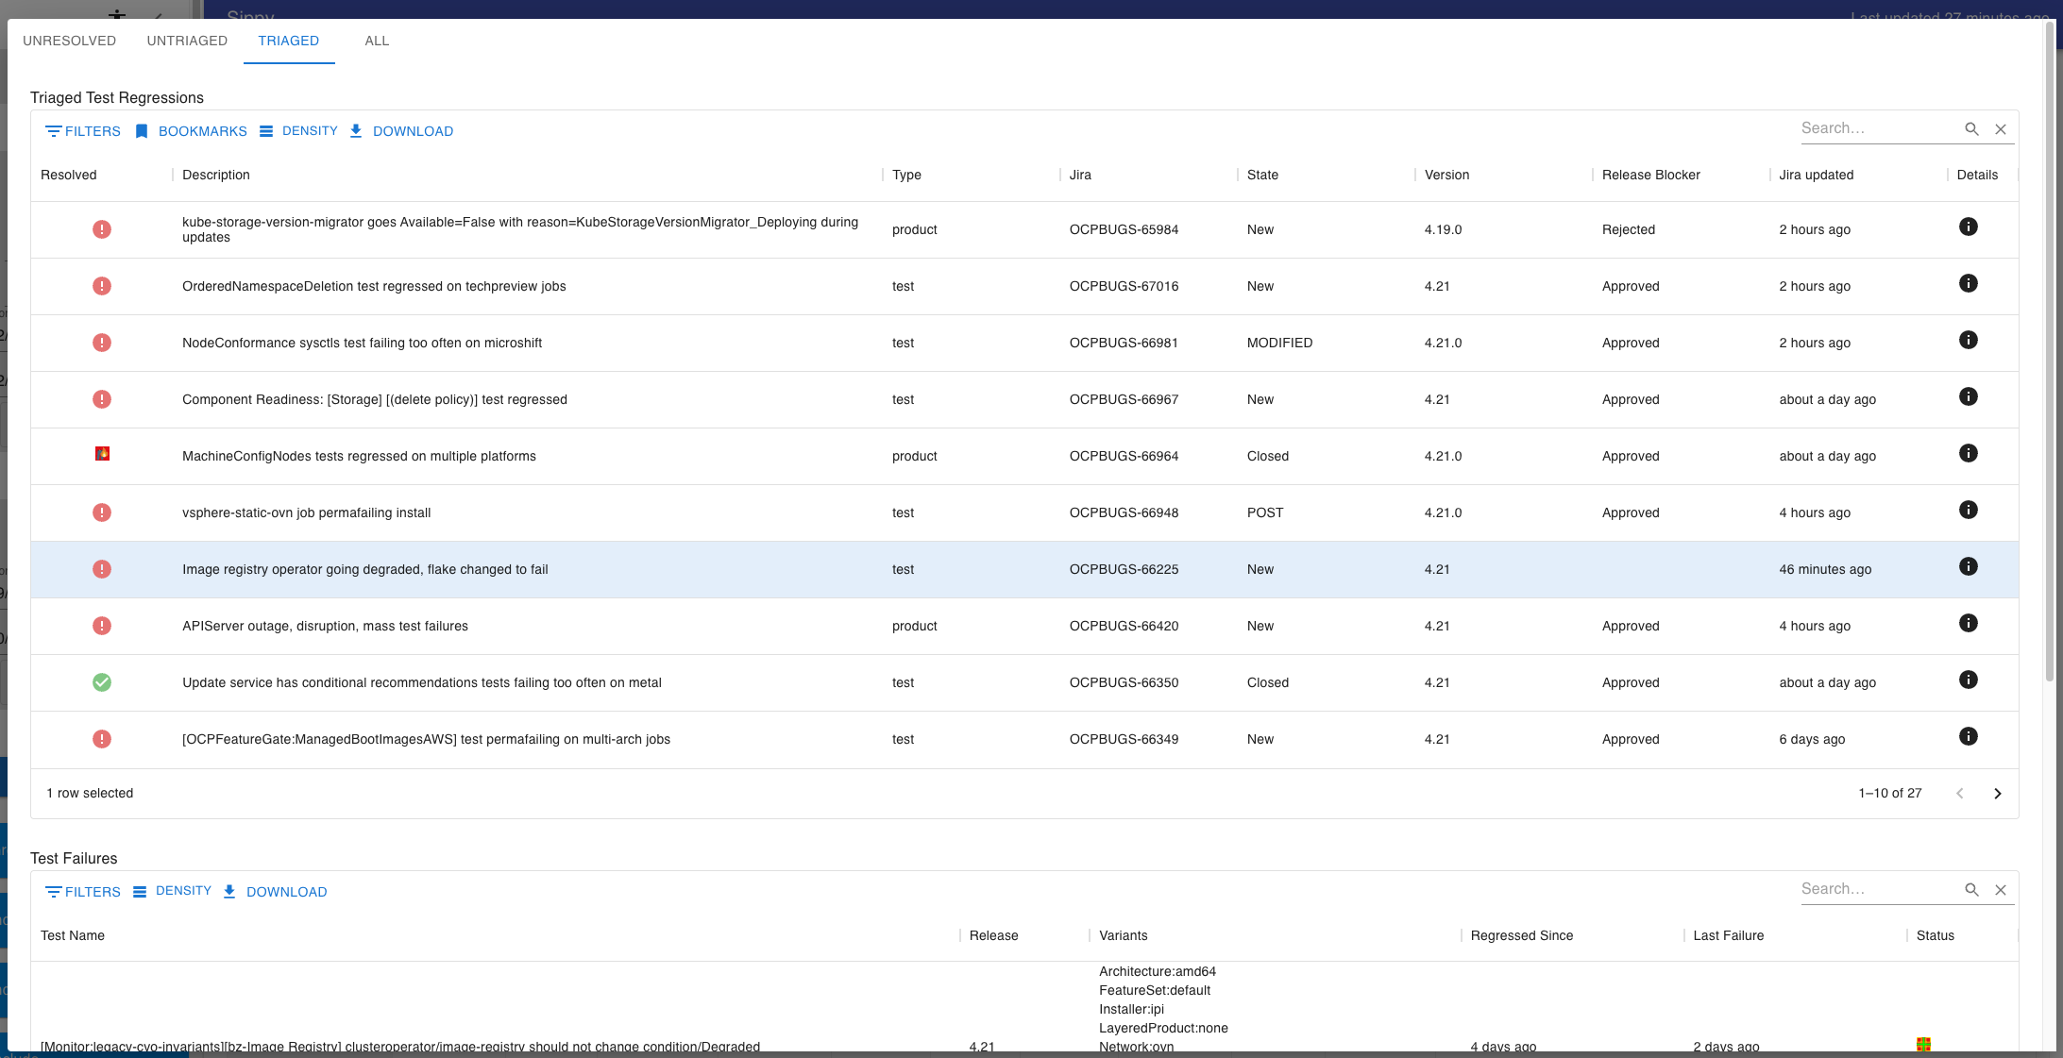Clear the Test Failures search box

[2000, 890]
